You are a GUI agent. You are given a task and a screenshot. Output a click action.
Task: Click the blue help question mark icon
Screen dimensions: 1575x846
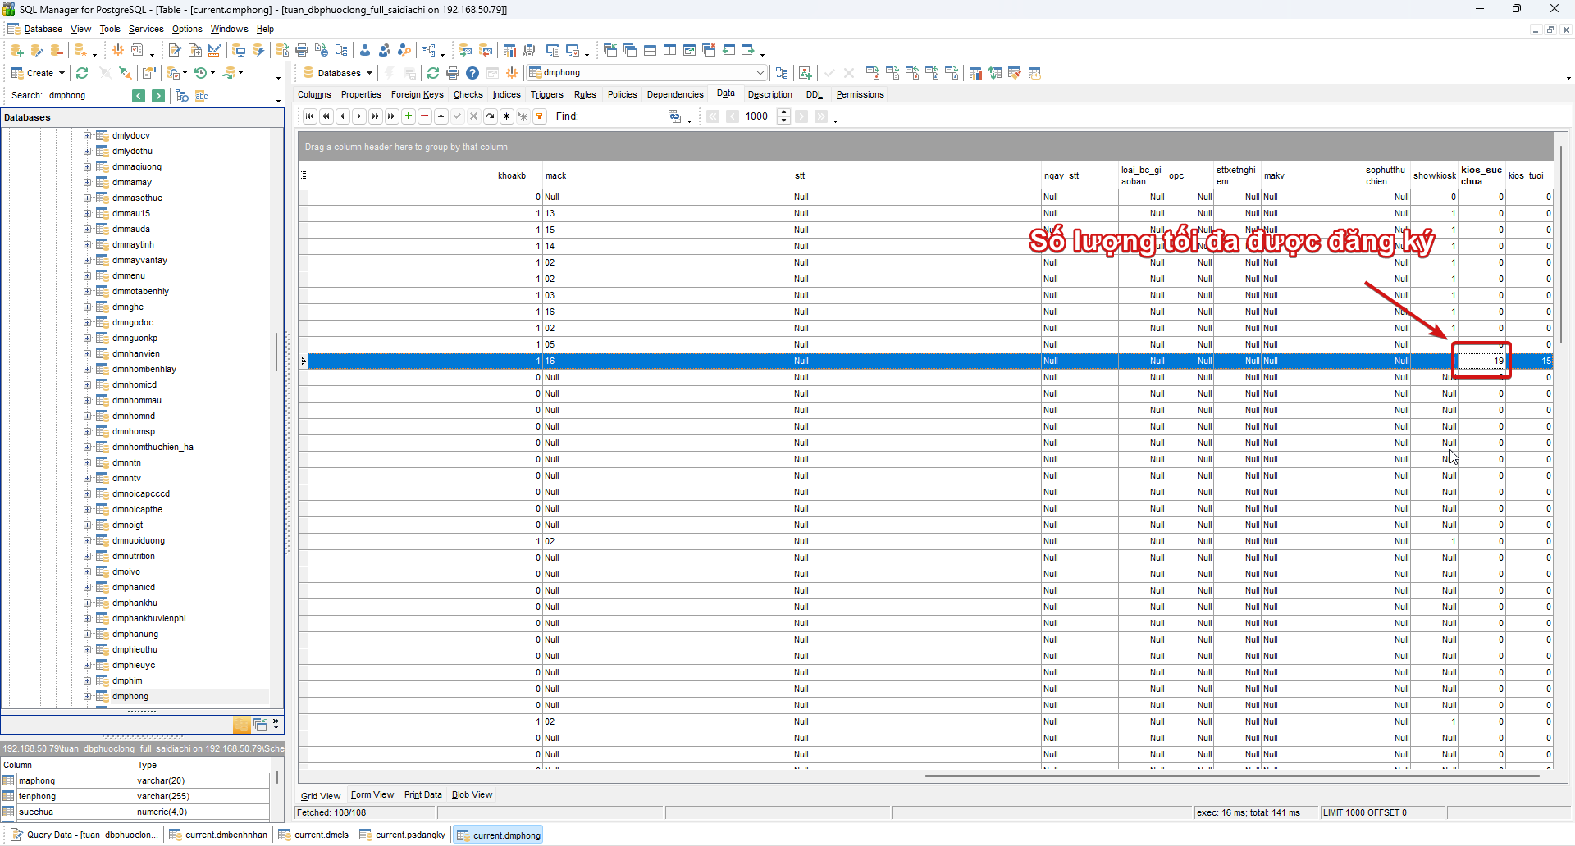click(x=472, y=73)
